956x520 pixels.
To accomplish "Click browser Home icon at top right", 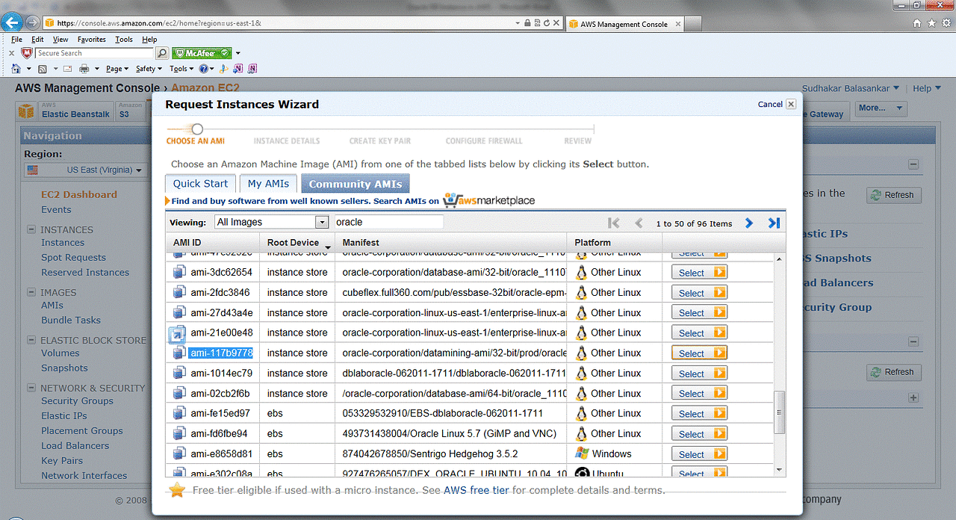I will tap(918, 23).
